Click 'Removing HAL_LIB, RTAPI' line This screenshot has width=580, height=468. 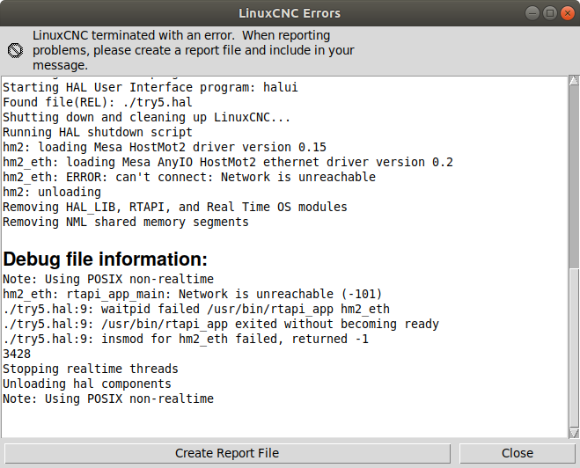click(x=175, y=207)
